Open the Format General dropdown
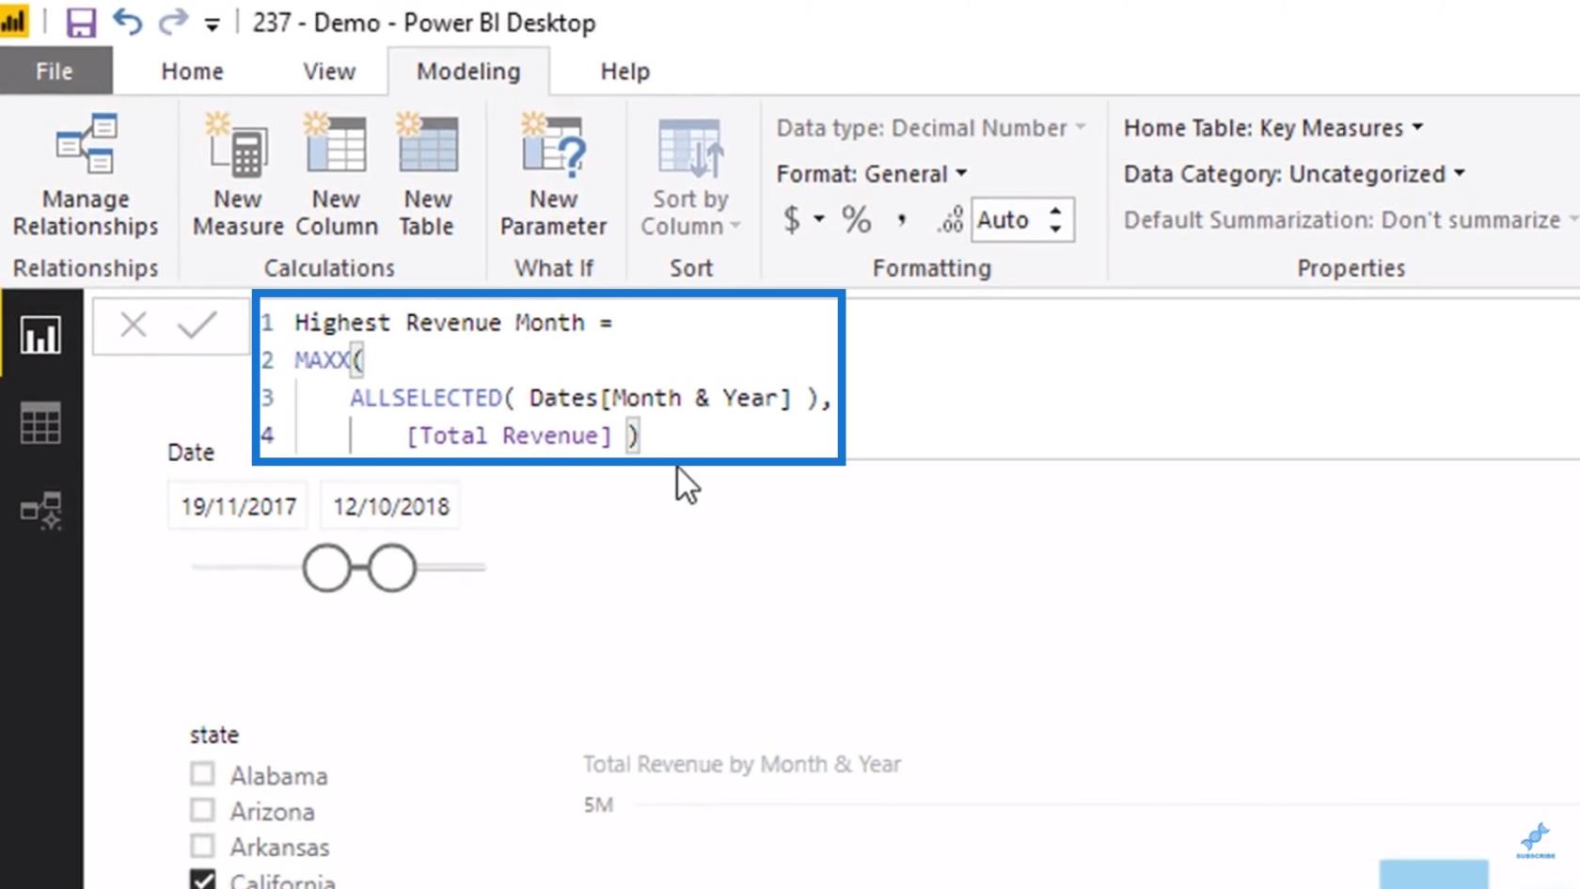 coord(872,174)
